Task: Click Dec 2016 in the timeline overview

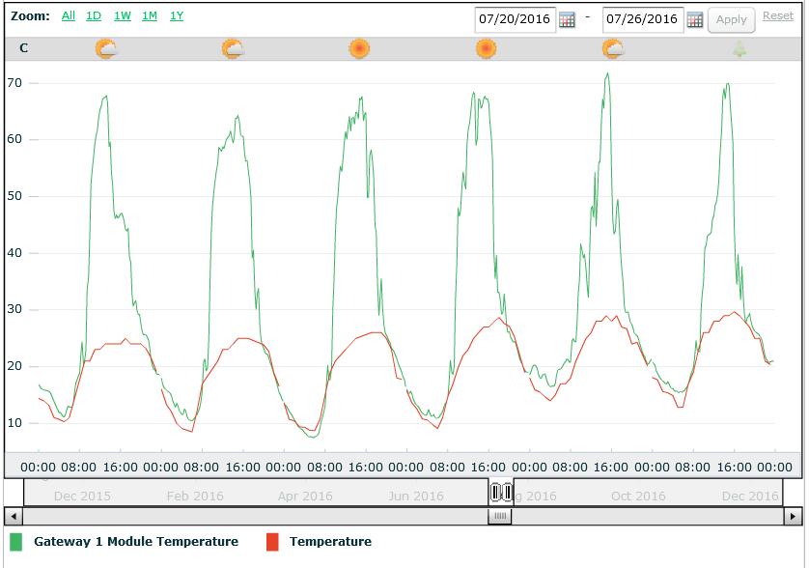Action: click(750, 497)
